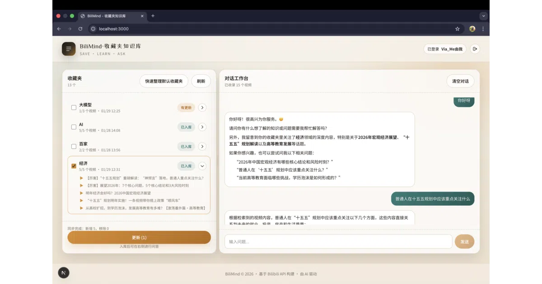Viewport: 542px width, 284px height.
Task: Click the localhost:3000 address bar
Action: pyautogui.click(x=276, y=29)
